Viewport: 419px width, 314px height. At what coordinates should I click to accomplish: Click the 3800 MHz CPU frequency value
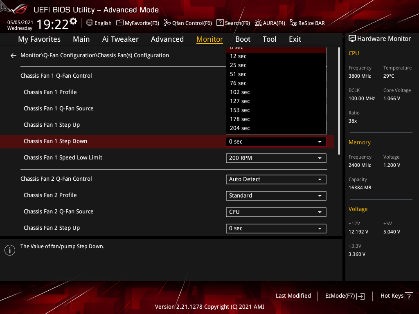[x=360, y=76]
